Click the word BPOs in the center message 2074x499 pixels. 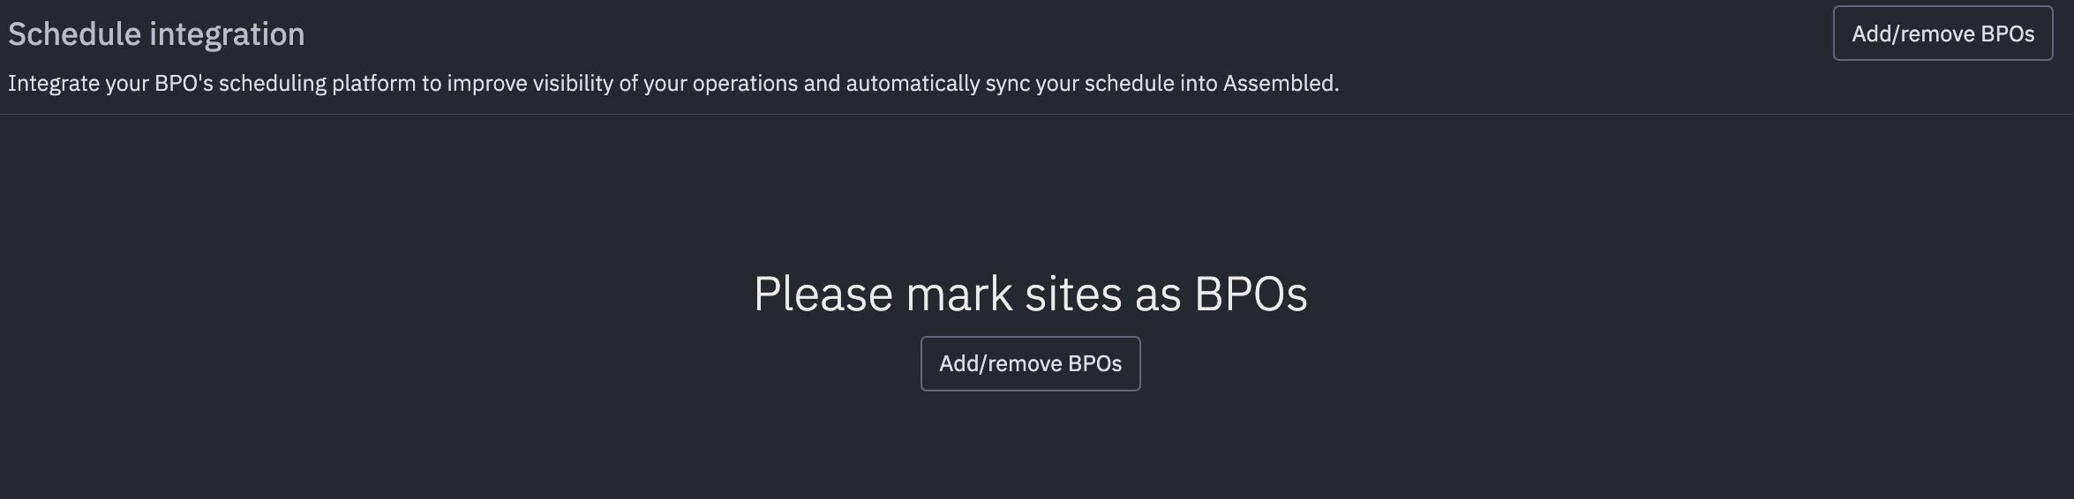pos(1250,294)
